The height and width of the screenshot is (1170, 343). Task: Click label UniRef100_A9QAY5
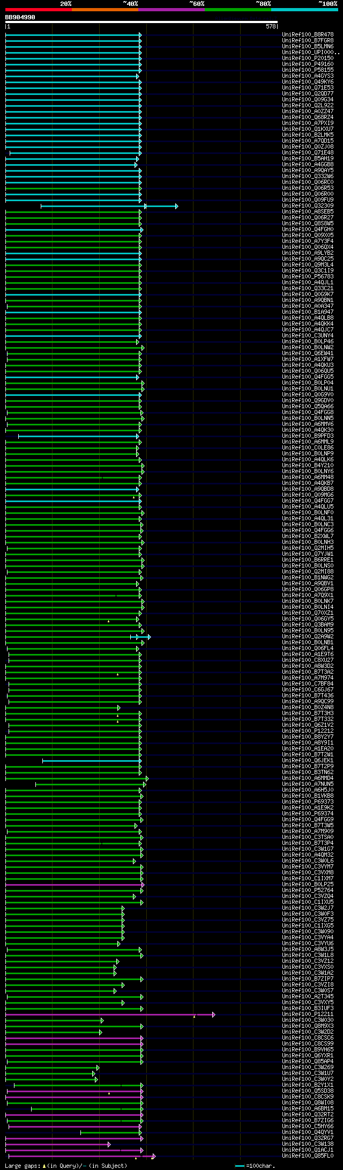pyautogui.click(x=308, y=170)
